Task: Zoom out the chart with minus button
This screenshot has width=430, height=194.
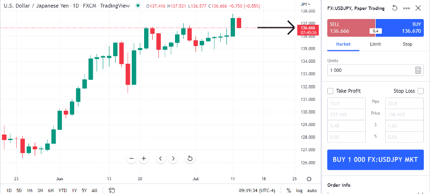Action: coord(131,158)
